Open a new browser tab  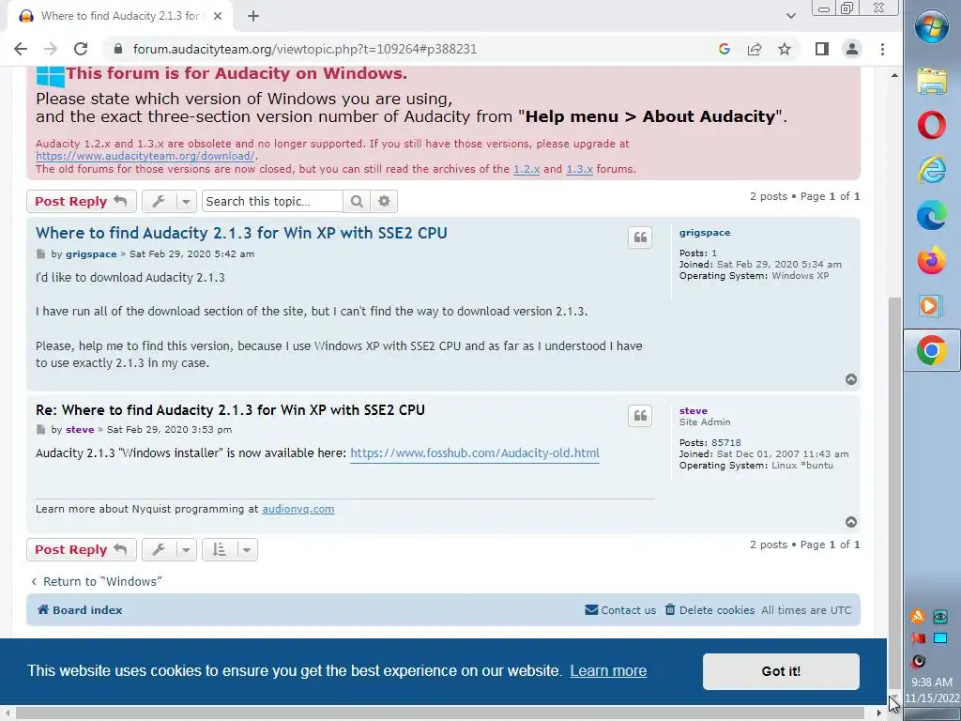click(253, 16)
